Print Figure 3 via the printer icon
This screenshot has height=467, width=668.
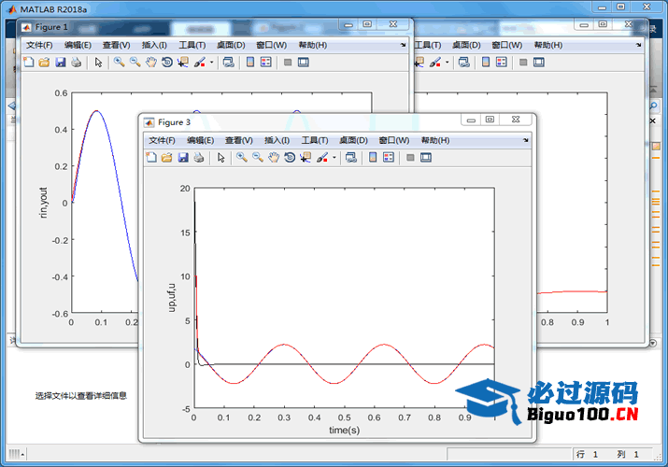point(199,158)
